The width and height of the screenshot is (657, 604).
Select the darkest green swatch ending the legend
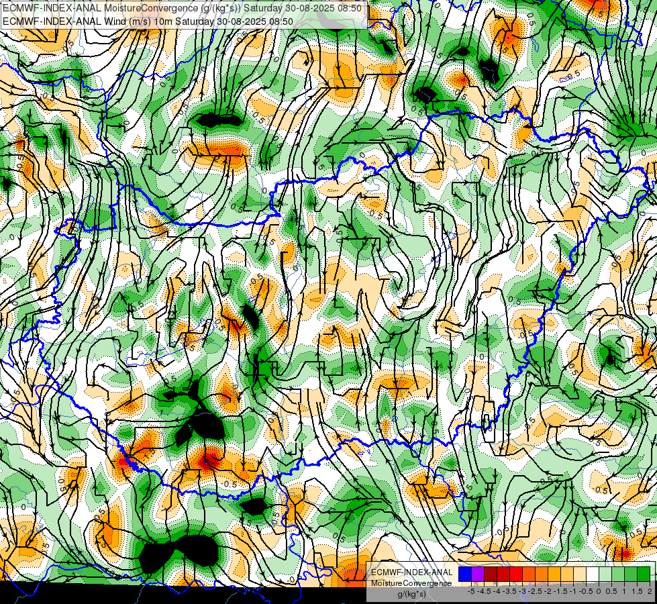pos(644,574)
